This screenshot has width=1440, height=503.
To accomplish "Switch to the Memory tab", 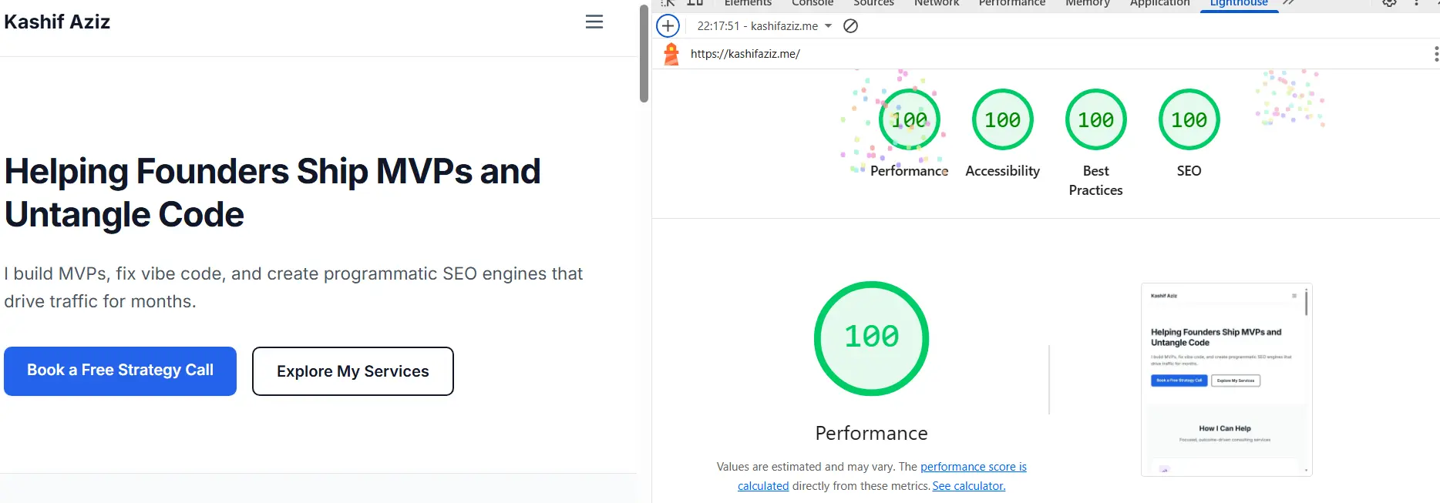I will 1088,3.
